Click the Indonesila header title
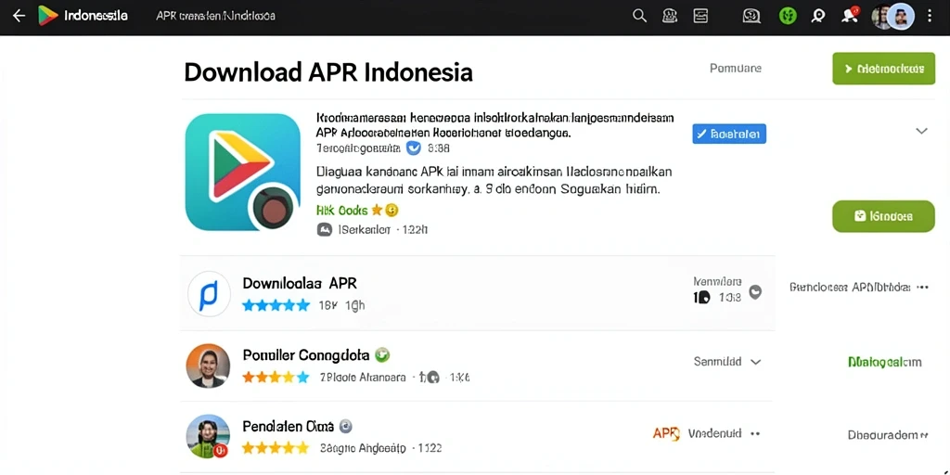 (x=96, y=16)
